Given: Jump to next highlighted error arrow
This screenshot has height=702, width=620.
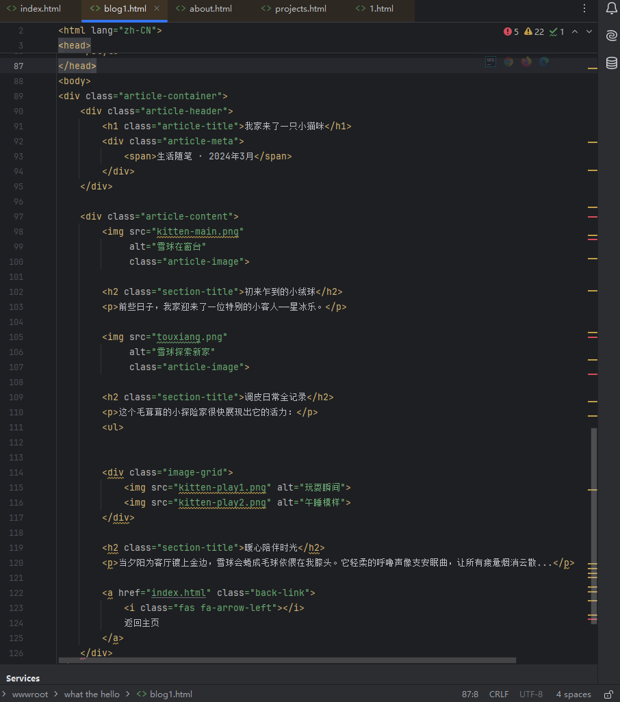Looking at the screenshot, I should coord(589,31).
